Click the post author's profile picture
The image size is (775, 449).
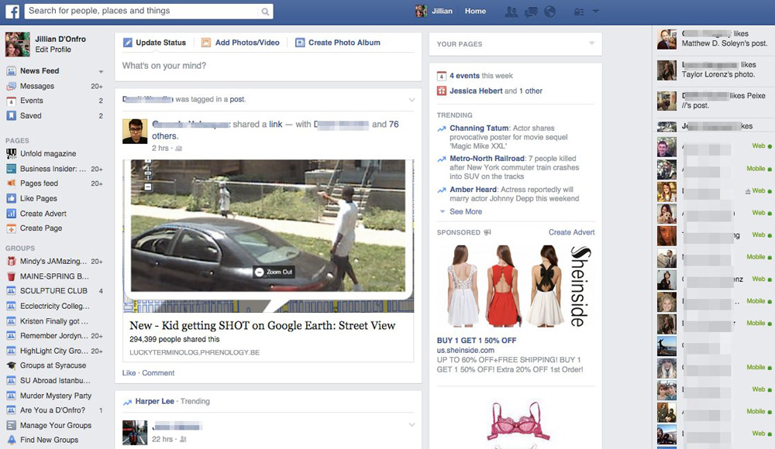coord(135,132)
